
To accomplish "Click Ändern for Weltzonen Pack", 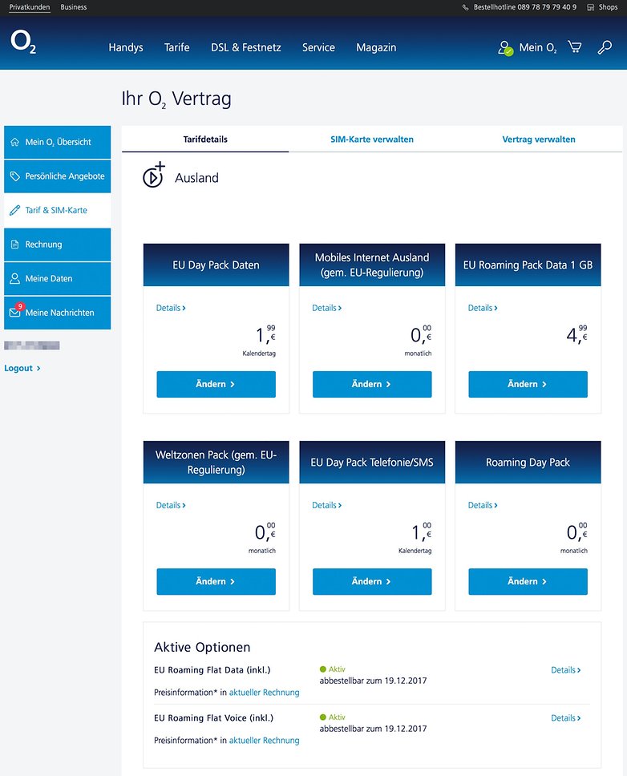I will click(x=216, y=581).
